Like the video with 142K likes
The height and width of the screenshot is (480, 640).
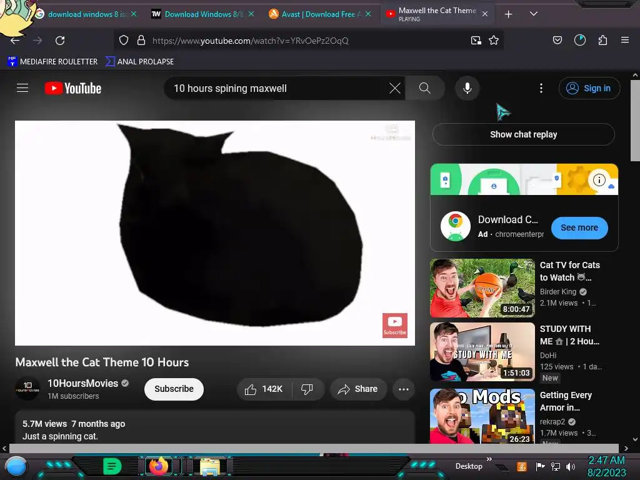coord(264,389)
